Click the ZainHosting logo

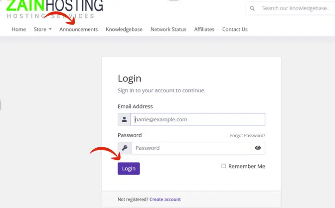pyautogui.click(x=54, y=8)
